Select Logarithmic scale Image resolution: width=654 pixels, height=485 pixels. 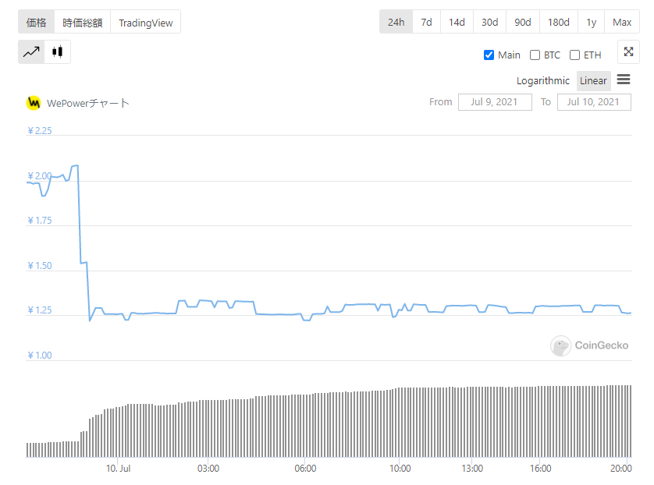542,81
